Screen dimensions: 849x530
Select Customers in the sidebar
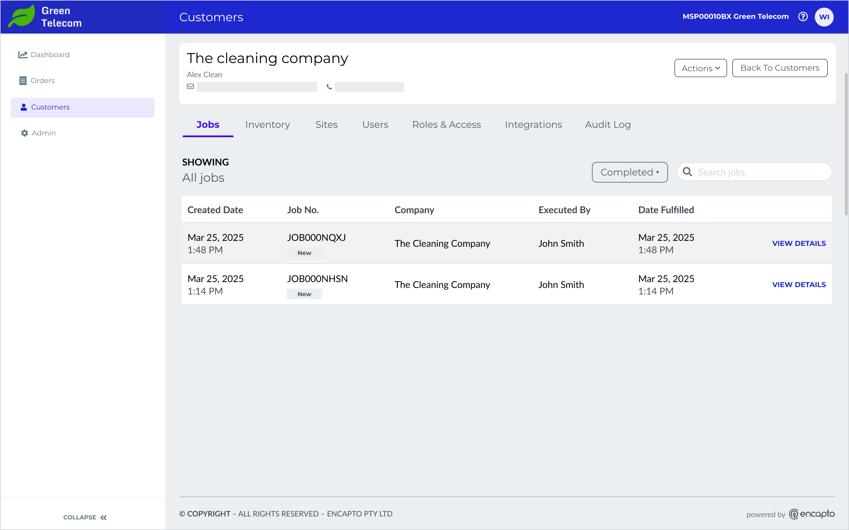pyautogui.click(x=83, y=107)
